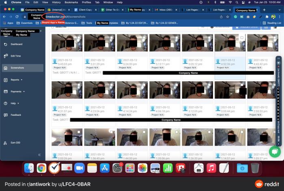Open Zoom from the Dock
Screen dimensions: 284x191
(80, 168)
